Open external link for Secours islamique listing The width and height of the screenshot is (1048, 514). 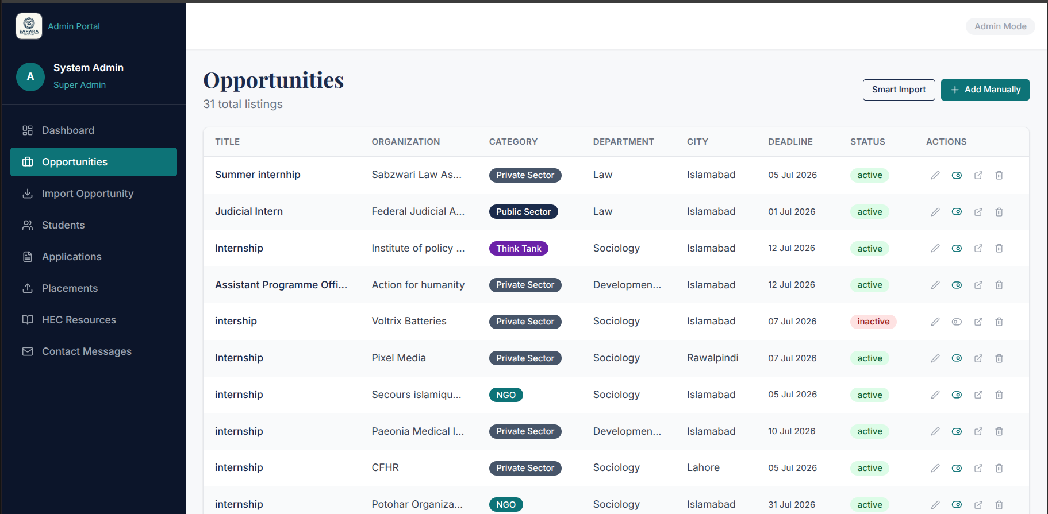click(978, 395)
